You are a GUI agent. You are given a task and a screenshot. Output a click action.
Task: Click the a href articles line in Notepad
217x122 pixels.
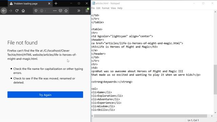click(137, 43)
